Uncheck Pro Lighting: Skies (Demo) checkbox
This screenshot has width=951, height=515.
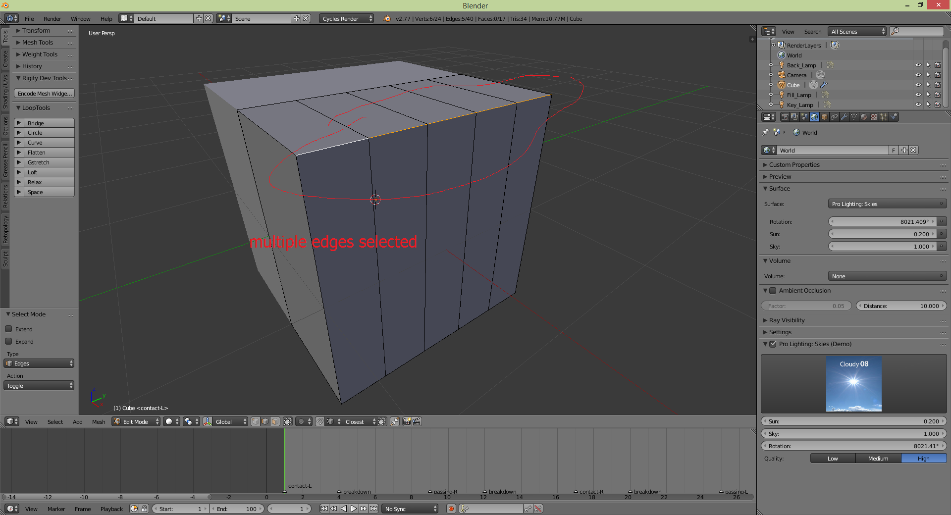coord(773,344)
